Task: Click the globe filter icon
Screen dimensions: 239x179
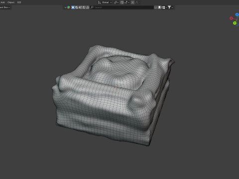Action: (x=77, y=7)
